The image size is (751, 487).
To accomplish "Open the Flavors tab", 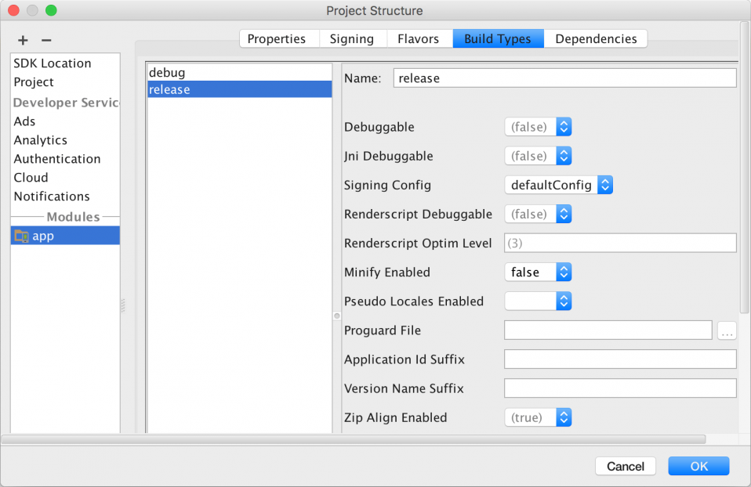I will [x=419, y=38].
